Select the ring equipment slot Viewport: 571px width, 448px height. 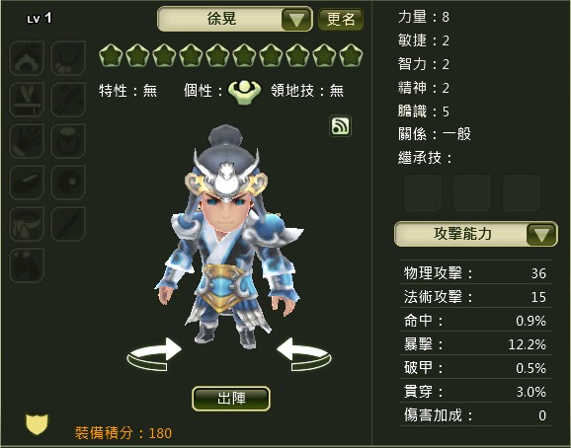[x=68, y=141]
